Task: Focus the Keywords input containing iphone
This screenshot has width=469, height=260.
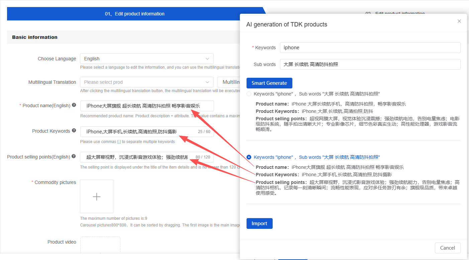Action: click(370, 48)
